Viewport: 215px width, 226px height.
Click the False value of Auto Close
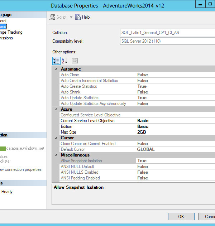click(x=143, y=75)
